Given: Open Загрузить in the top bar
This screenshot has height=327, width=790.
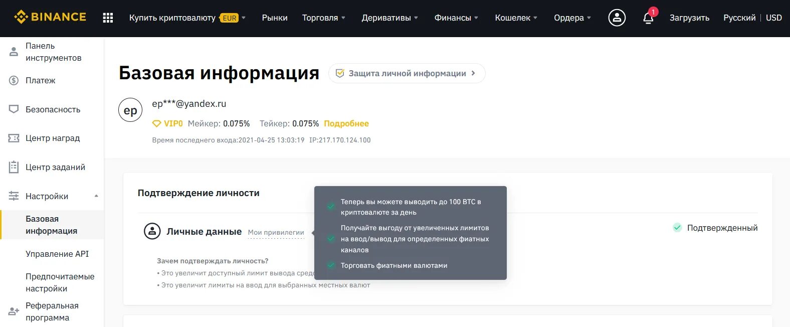Looking at the screenshot, I should [x=689, y=18].
